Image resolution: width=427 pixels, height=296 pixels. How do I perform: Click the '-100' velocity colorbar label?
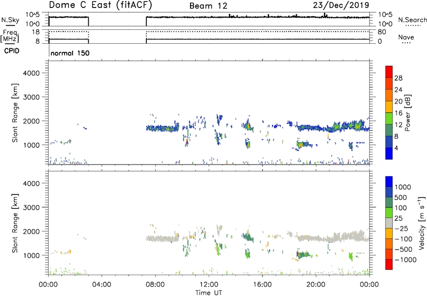pos(404,239)
